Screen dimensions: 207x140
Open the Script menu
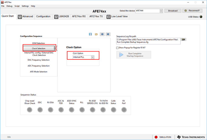[x=17, y=6]
